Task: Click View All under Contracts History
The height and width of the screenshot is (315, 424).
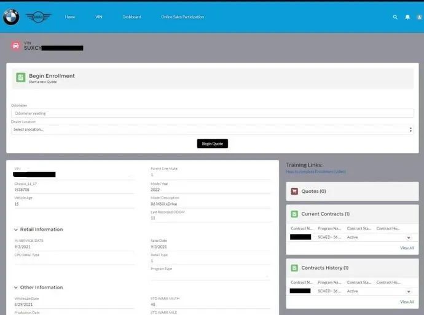Action: (x=407, y=301)
